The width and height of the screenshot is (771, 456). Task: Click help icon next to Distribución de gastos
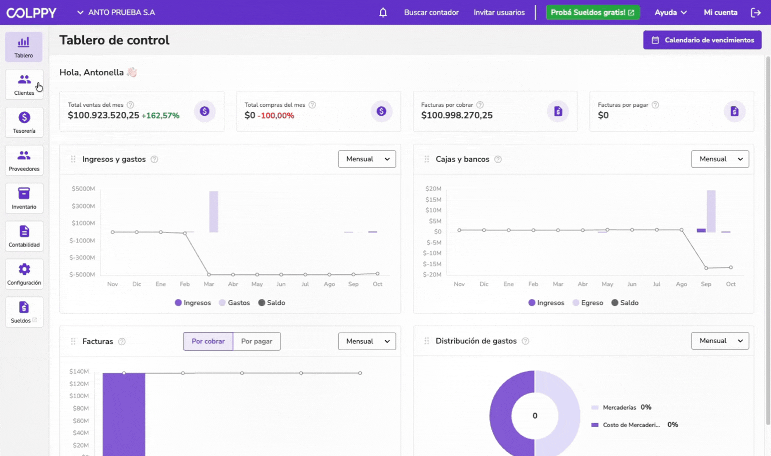point(525,341)
